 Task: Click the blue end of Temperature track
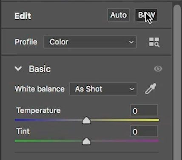click(x=18, y=120)
